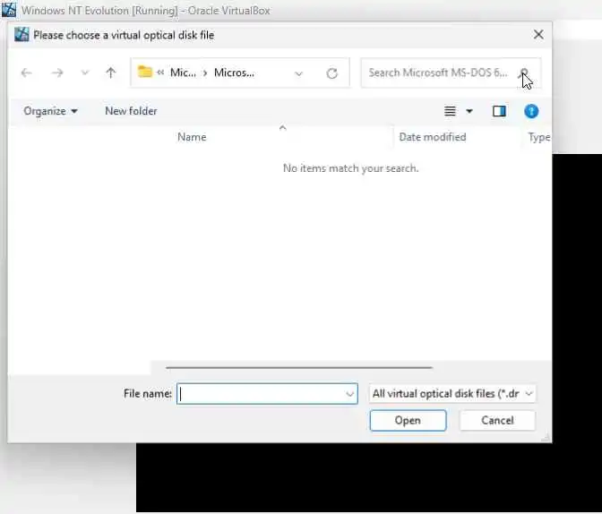Open the recent locations chevron
This screenshot has height=514, width=602.
click(85, 73)
